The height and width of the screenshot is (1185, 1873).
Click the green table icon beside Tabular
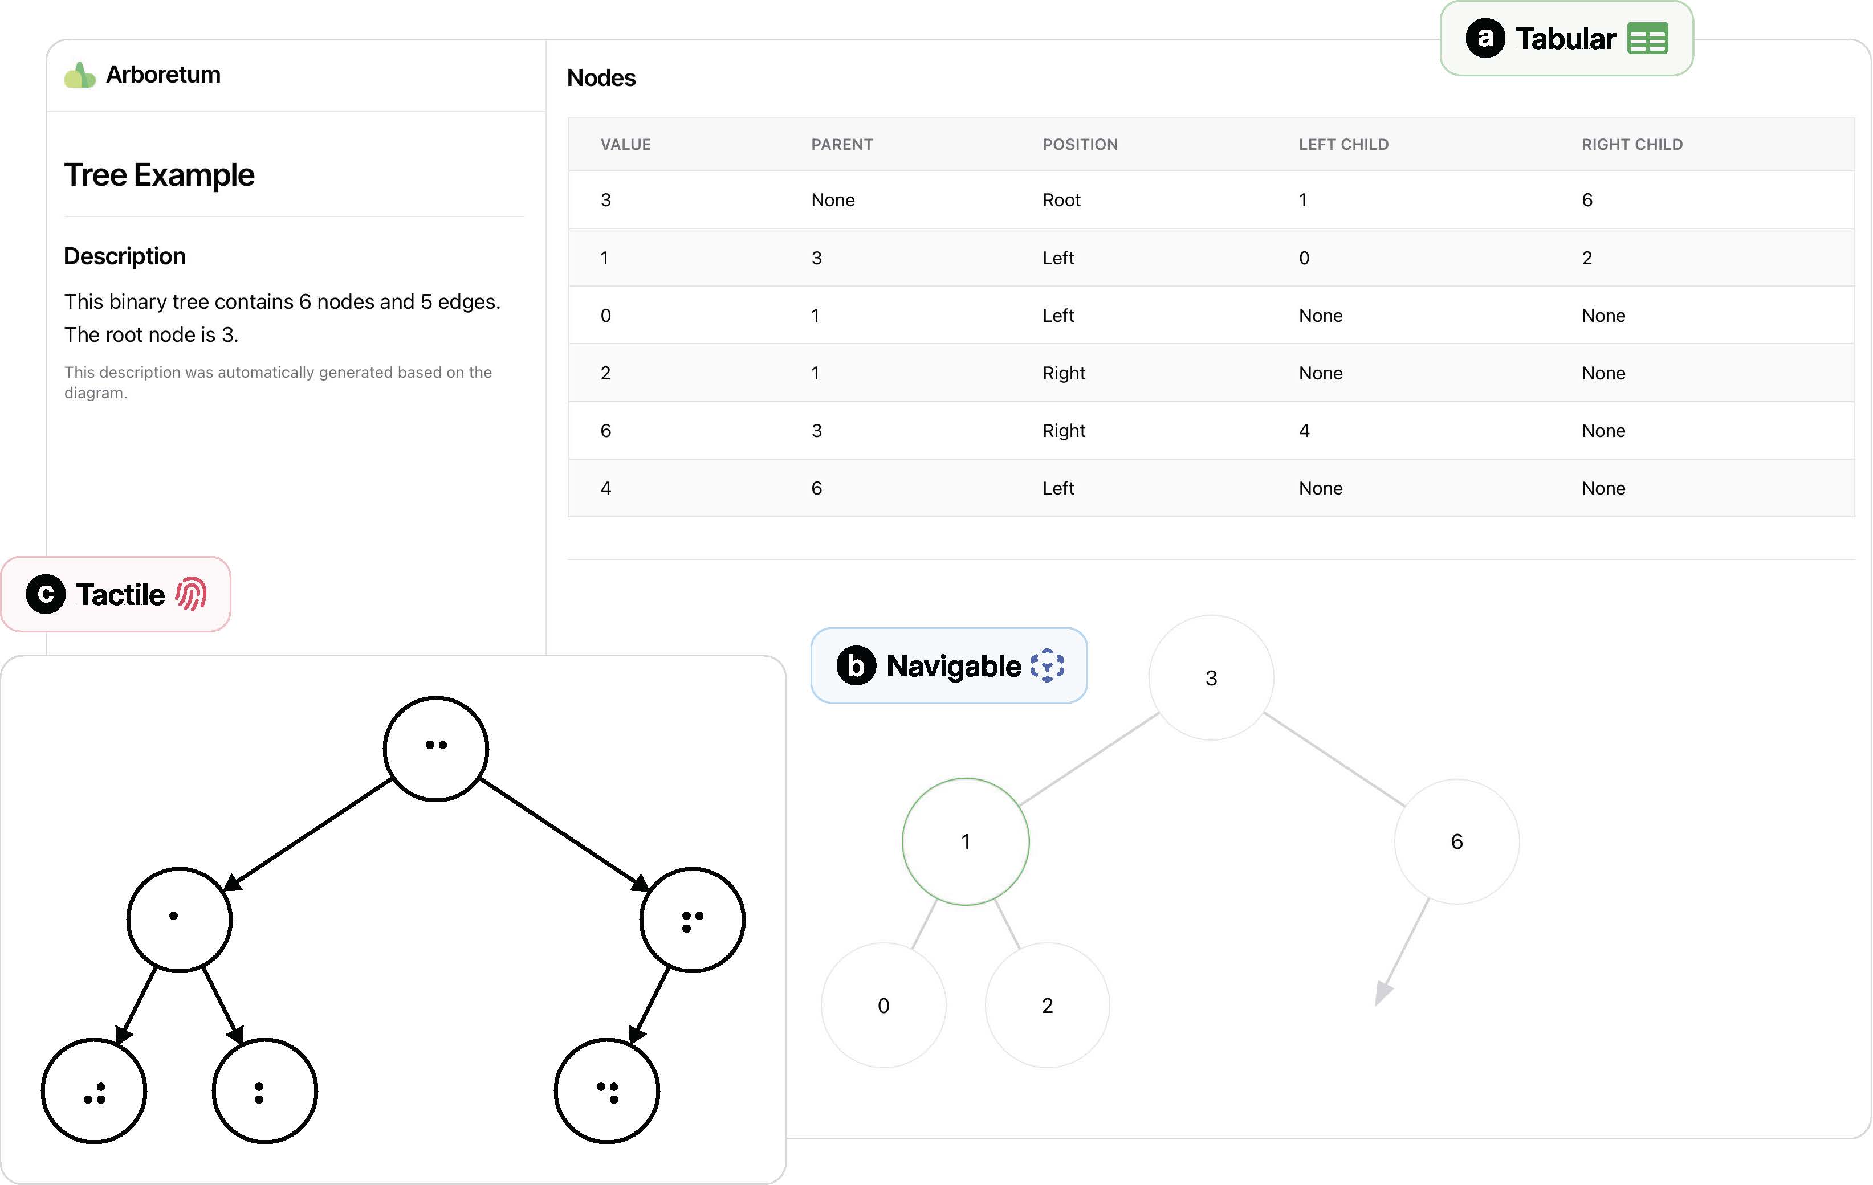click(1648, 39)
